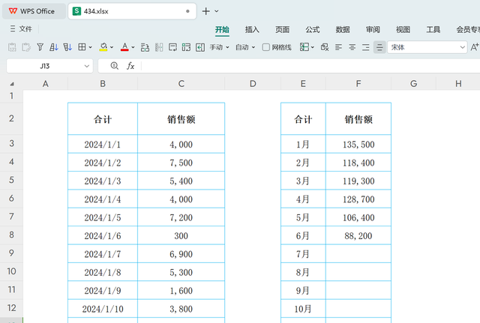The width and height of the screenshot is (480, 323).
Task: Center align text horizontally
Action: 352,47
